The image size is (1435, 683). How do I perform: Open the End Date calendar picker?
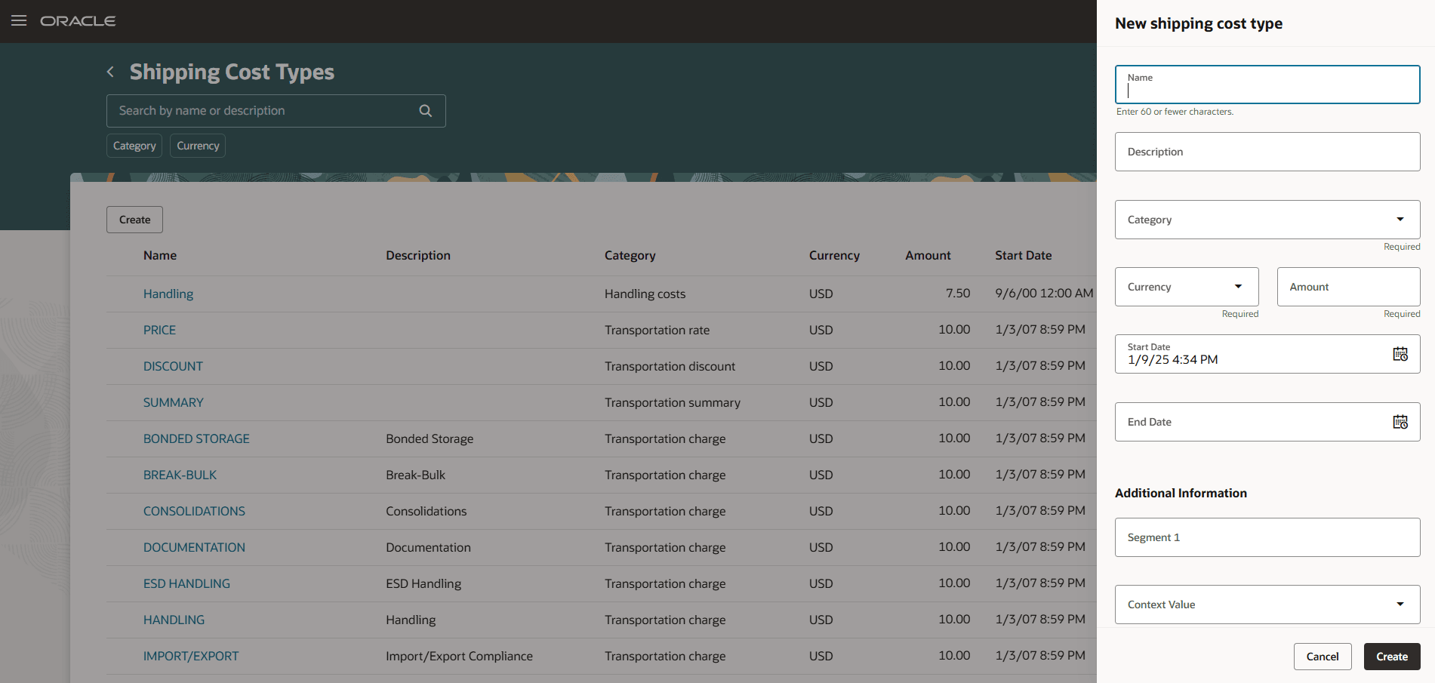tap(1401, 421)
